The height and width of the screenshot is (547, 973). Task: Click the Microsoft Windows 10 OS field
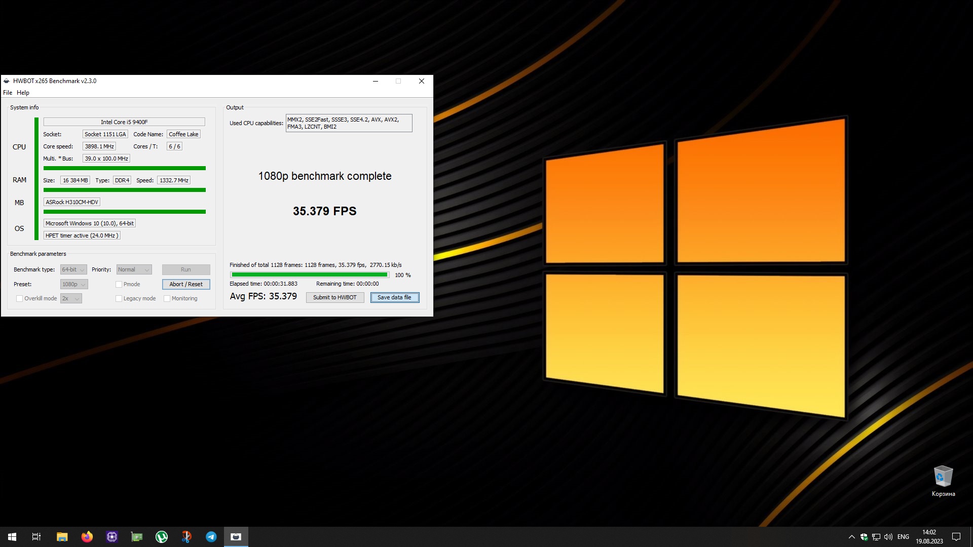90,223
